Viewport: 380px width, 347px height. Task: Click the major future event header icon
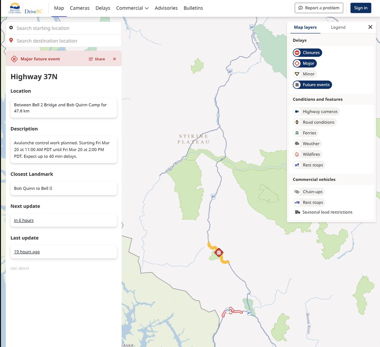pyautogui.click(x=14, y=59)
